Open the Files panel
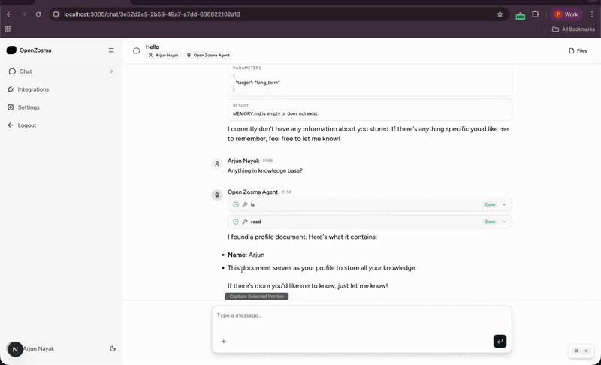The width and height of the screenshot is (601, 365). pyautogui.click(x=578, y=51)
